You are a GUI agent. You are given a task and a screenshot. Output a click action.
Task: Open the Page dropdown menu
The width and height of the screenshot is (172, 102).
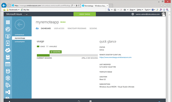tap(132, 10)
